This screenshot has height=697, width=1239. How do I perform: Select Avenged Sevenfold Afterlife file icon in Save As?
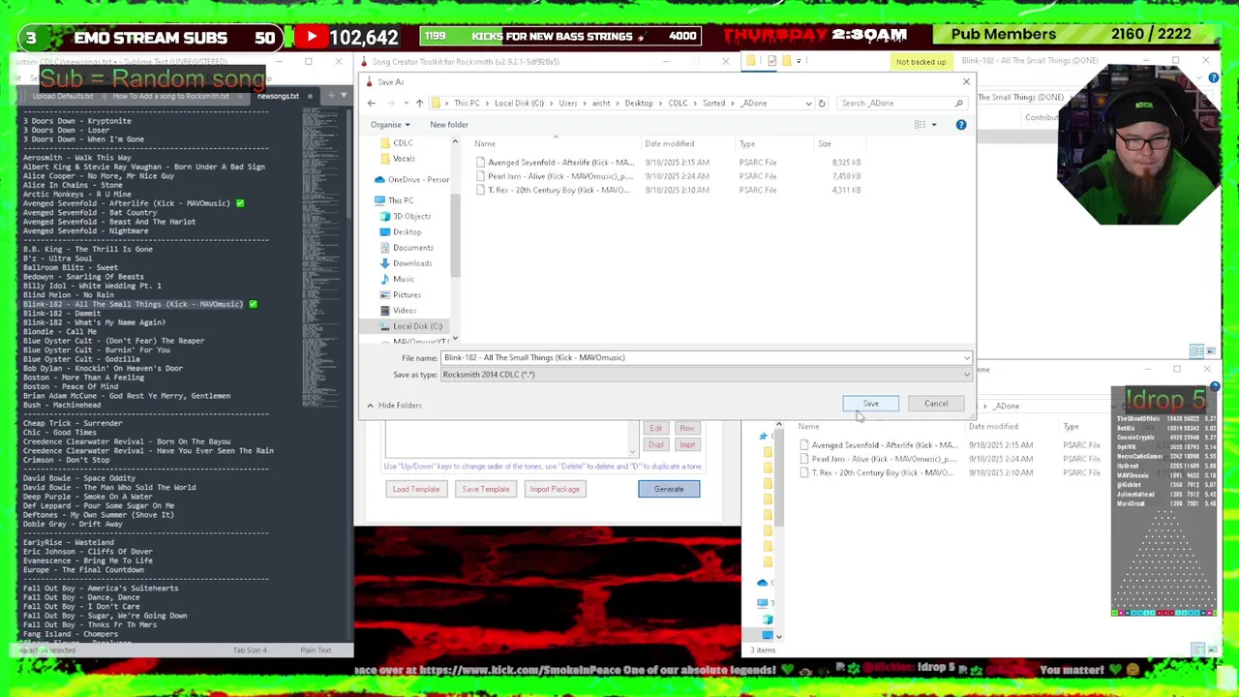click(x=480, y=163)
